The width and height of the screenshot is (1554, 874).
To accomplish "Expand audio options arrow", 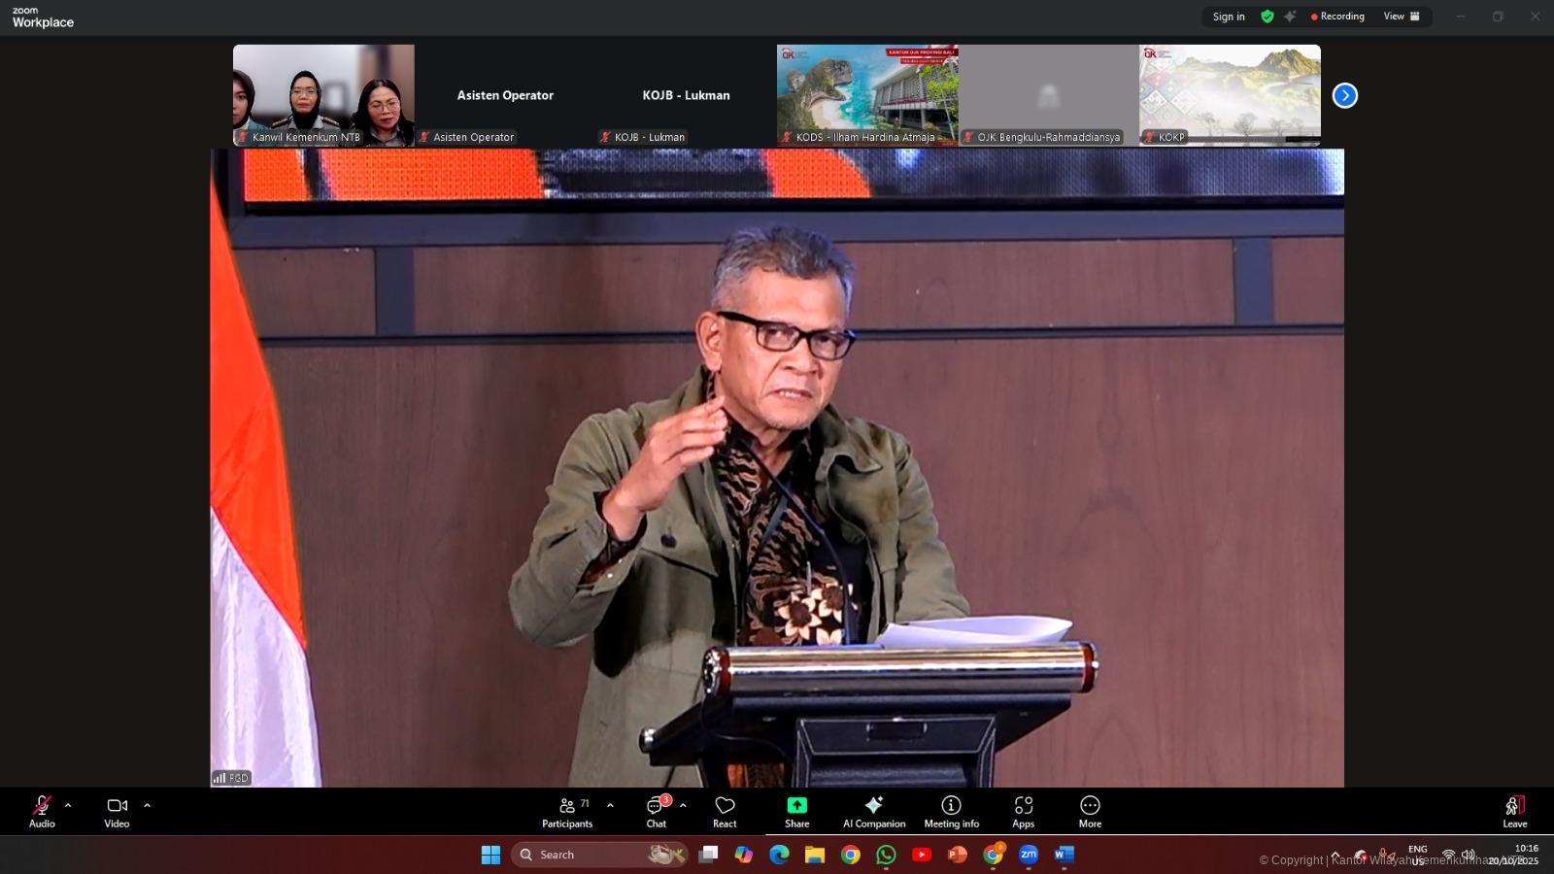I will (68, 805).
